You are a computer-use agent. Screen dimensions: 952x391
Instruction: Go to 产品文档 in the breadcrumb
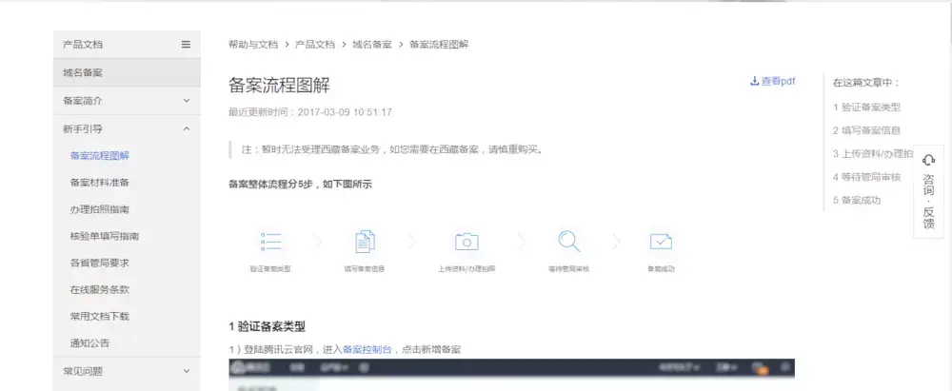pos(315,45)
